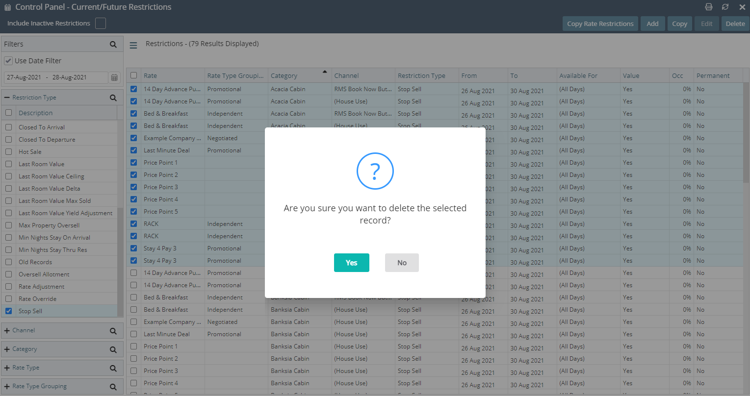Click the date range input field
Viewport: 750px width, 396px height.
(x=56, y=77)
